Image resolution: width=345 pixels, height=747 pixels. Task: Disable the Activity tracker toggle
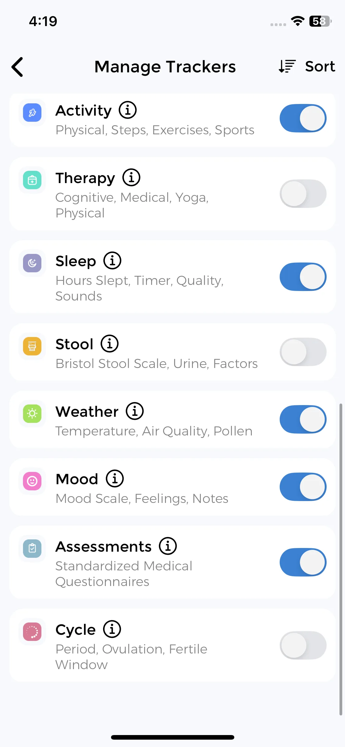point(303,118)
